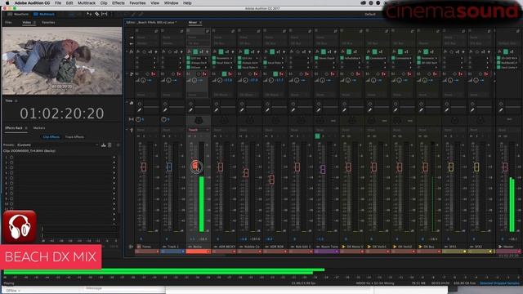Open the Favorites menu
This screenshot has height=294, width=523.
click(x=137, y=3)
